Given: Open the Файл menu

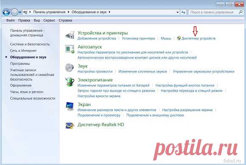Looking at the screenshot, I should [10, 20].
